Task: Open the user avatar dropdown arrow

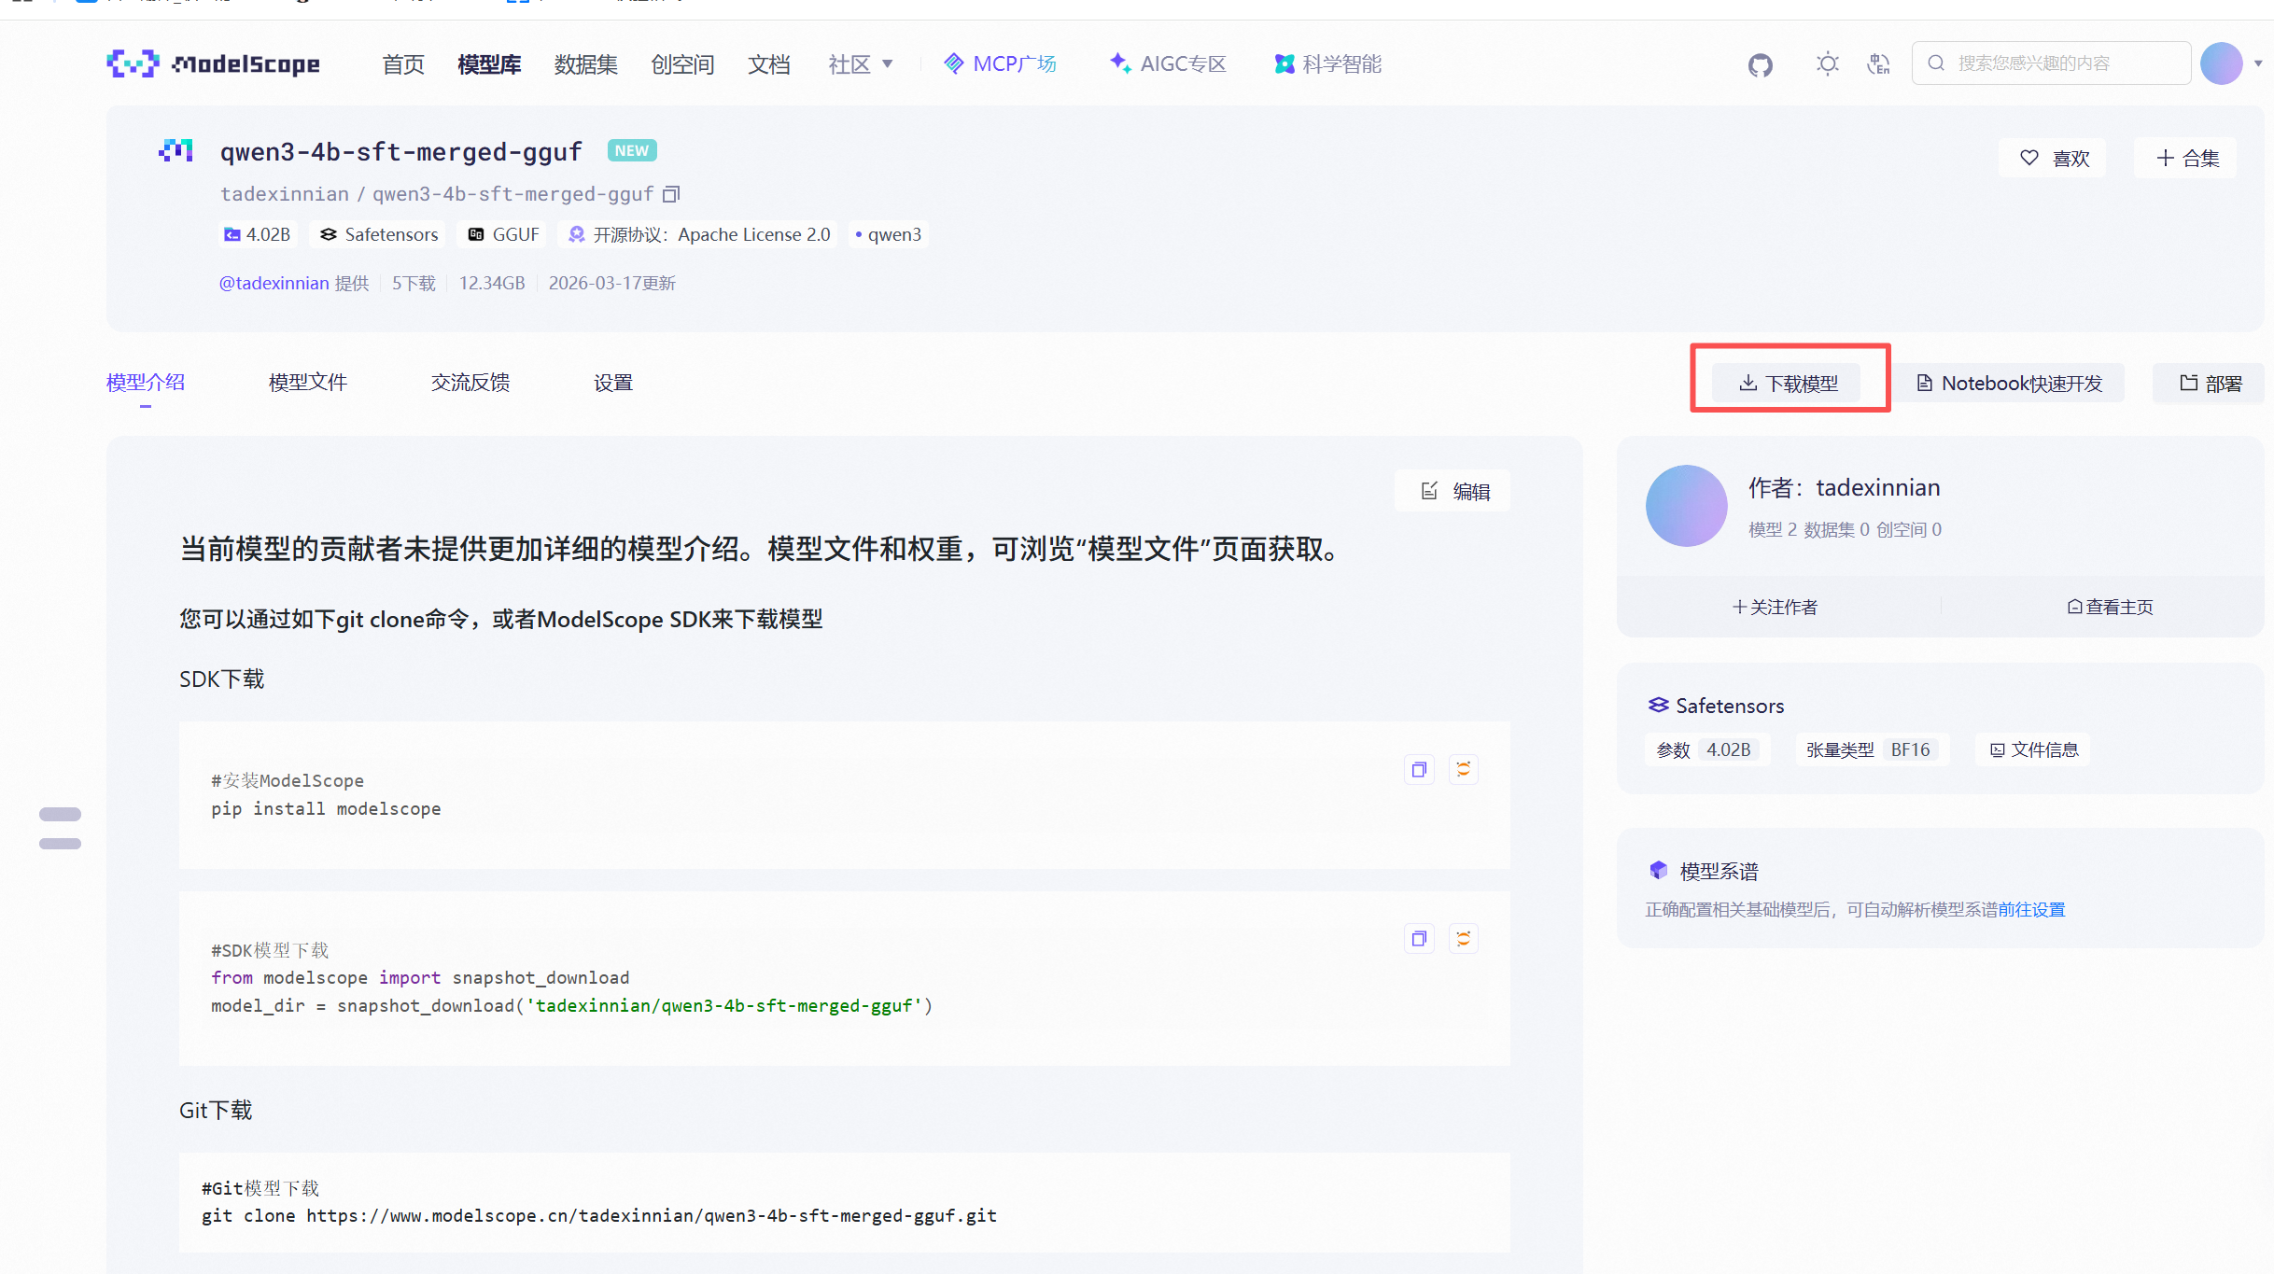Action: point(2258,63)
